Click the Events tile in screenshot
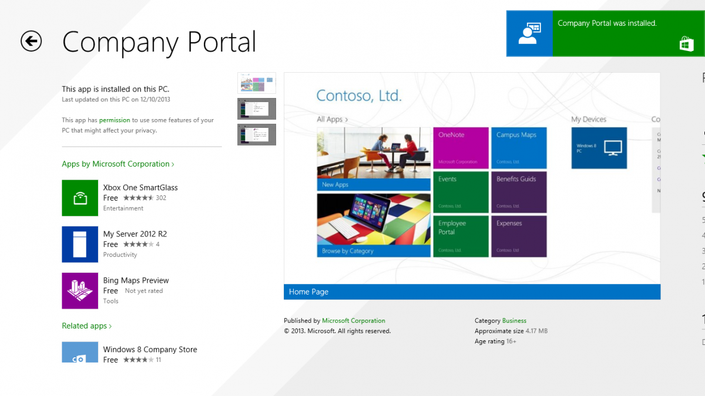 pos(461,192)
